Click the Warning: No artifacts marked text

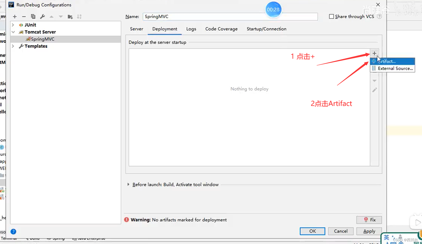pos(179,220)
